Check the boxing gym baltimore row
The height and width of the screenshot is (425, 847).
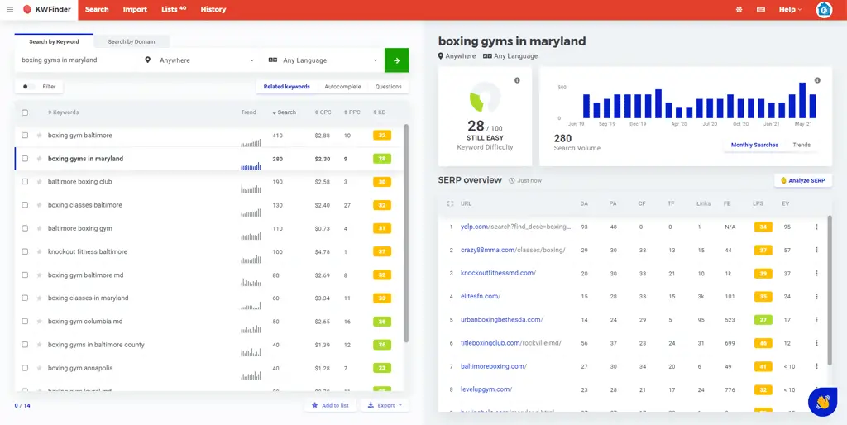[x=25, y=136]
